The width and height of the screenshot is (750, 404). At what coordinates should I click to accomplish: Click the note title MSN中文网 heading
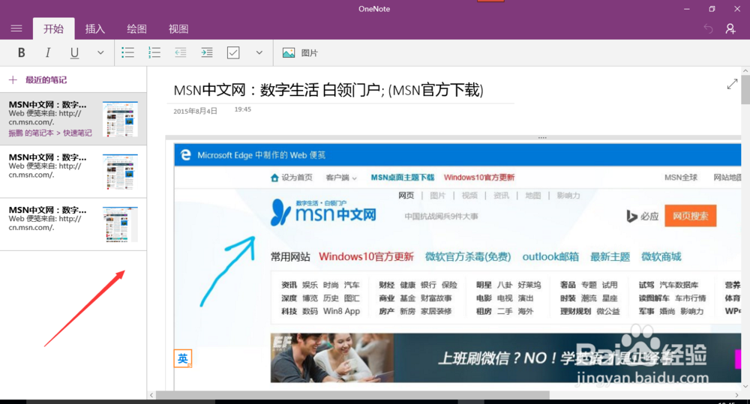click(328, 90)
